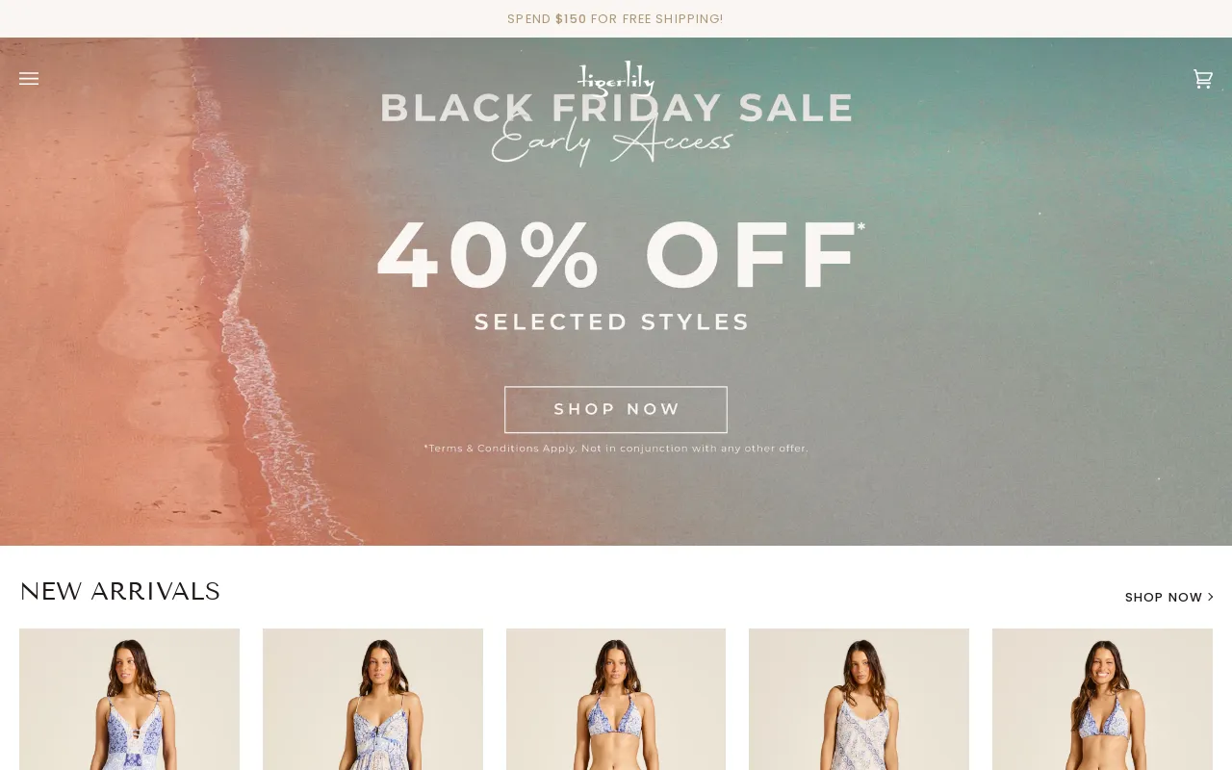
Task: Click the Tigerlily logo
Action: [616, 78]
